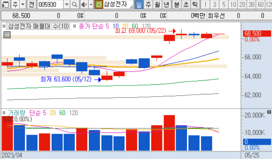Viewport: 272px width, 159px height.
Task: Toggle the side panel icon at far left
Action: [5, 5]
